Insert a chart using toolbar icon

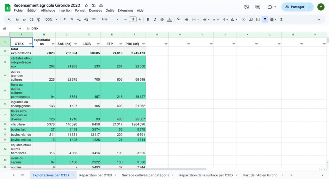tap(258, 19)
